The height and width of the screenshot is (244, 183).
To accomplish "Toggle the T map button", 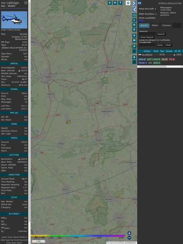I will 120,3.
